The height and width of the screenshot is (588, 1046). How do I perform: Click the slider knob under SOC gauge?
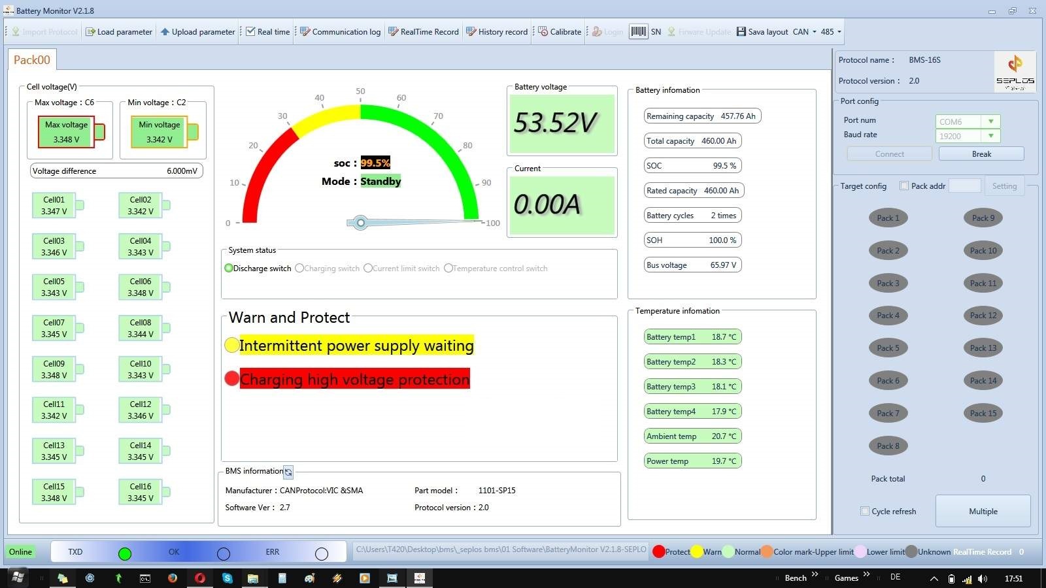[x=360, y=223]
